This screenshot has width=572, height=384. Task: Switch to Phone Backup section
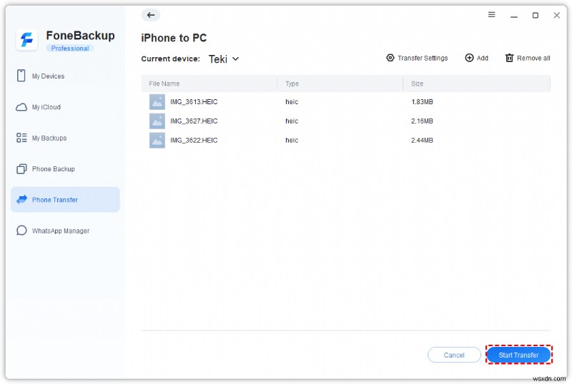pos(65,169)
